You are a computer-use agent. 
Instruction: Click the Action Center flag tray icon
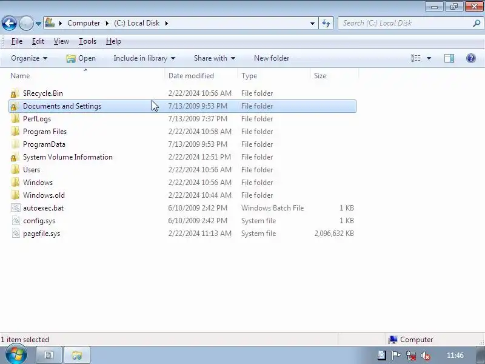396,356
